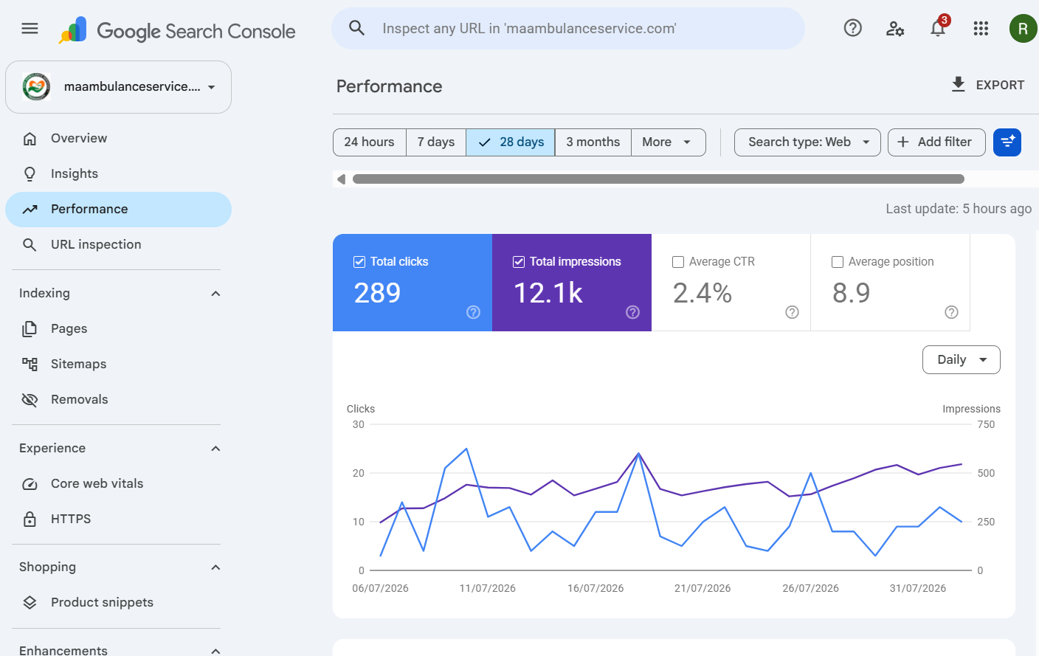Click the search magnifier icon
This screenshot has height=656, width=1039.
tap(356, 28)
